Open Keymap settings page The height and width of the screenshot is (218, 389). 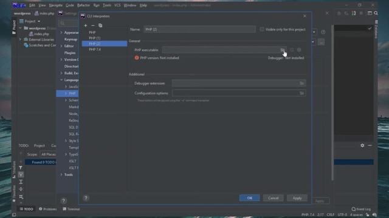click(x=71, y=39)
